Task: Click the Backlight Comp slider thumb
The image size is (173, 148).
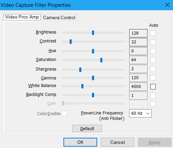Action: (x=93, y=95)
